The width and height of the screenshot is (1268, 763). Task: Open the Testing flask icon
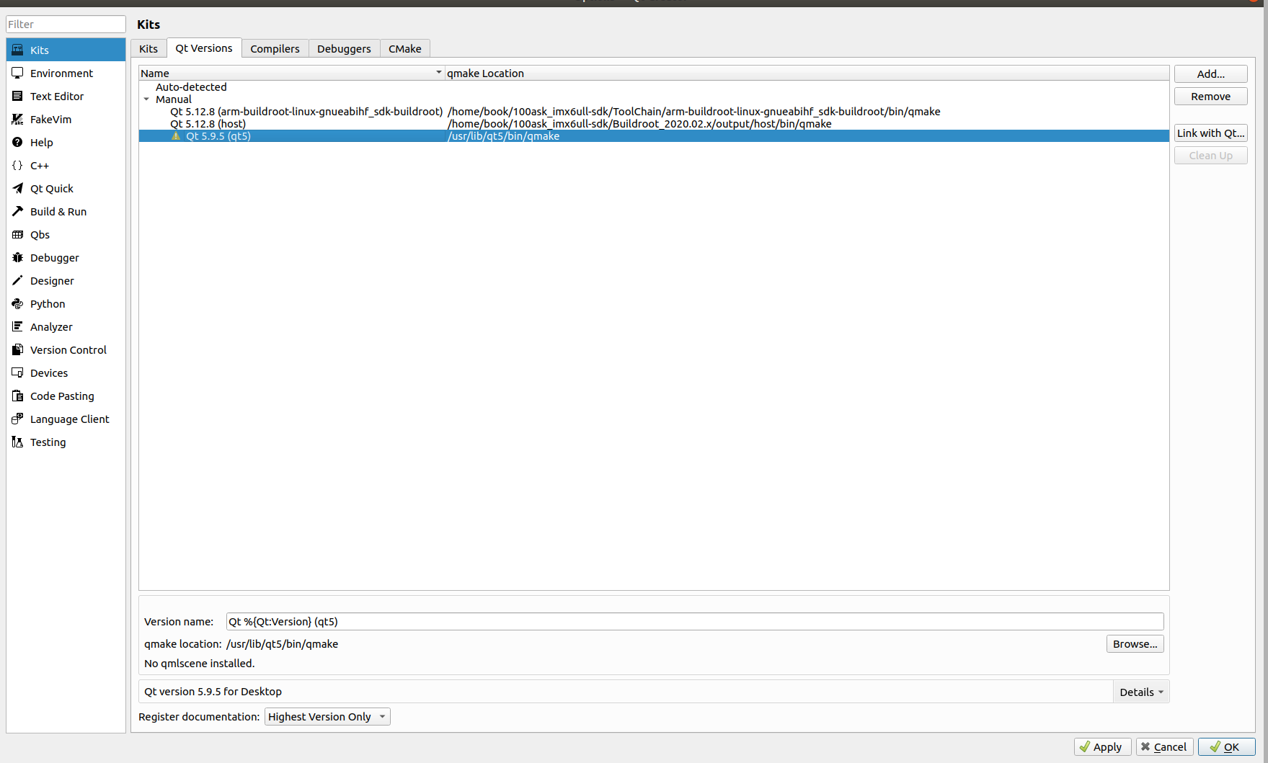click(x=17, y=442)
